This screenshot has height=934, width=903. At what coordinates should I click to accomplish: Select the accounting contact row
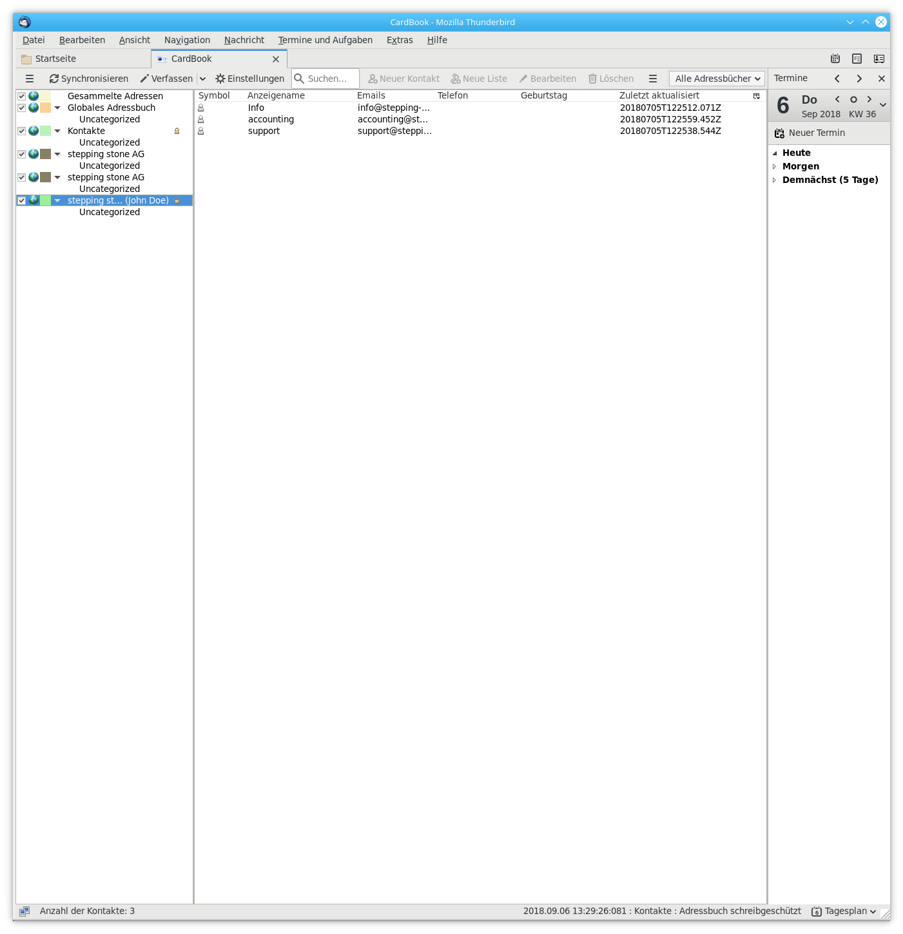pyautogui.click(x=271, y=119)
